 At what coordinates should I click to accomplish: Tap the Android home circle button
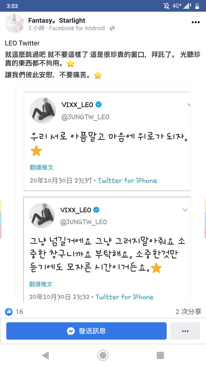(x=103, y=355)
